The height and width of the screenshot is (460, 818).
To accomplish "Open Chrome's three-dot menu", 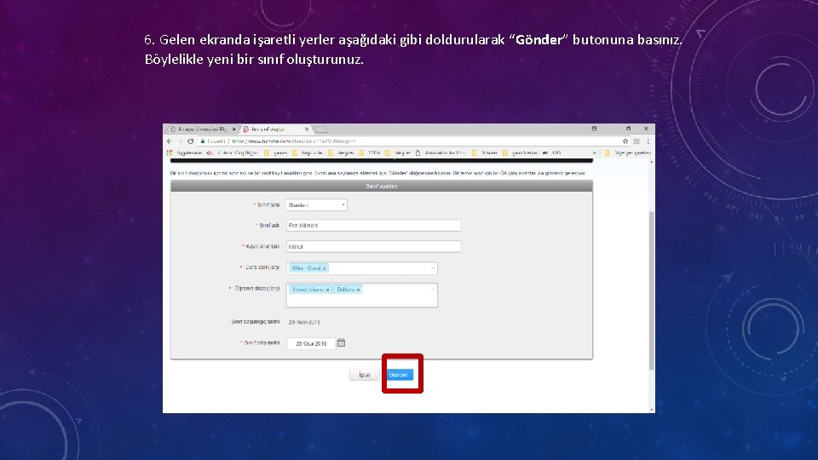I will coord(648,141).
